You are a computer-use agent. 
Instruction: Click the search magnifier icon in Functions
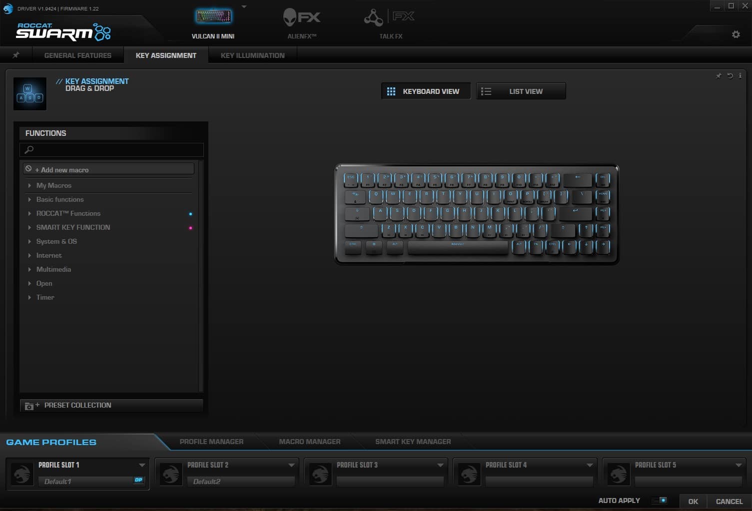pos(29,149)
